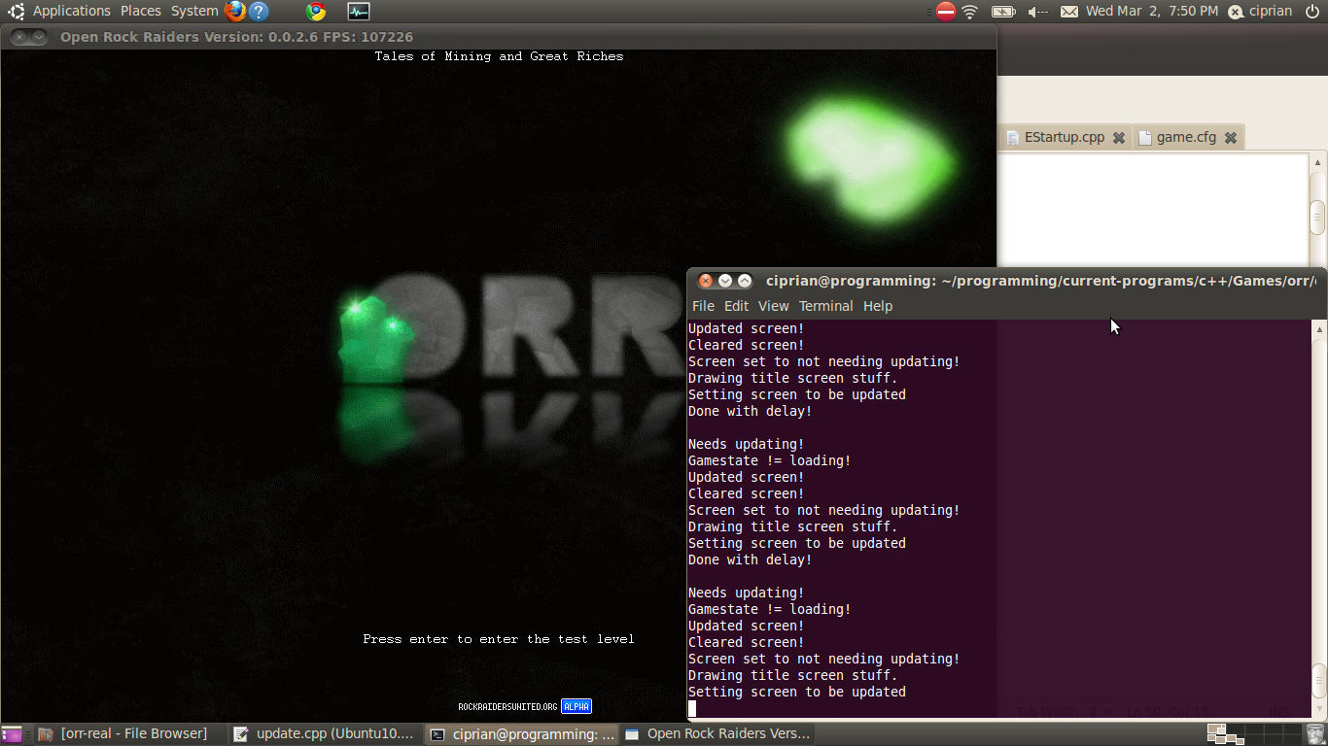Click the ROCKRAIDERSUNITED.ORG text in game
The height and width of the screenshot is (746, 1328).
tap(507, 707)
